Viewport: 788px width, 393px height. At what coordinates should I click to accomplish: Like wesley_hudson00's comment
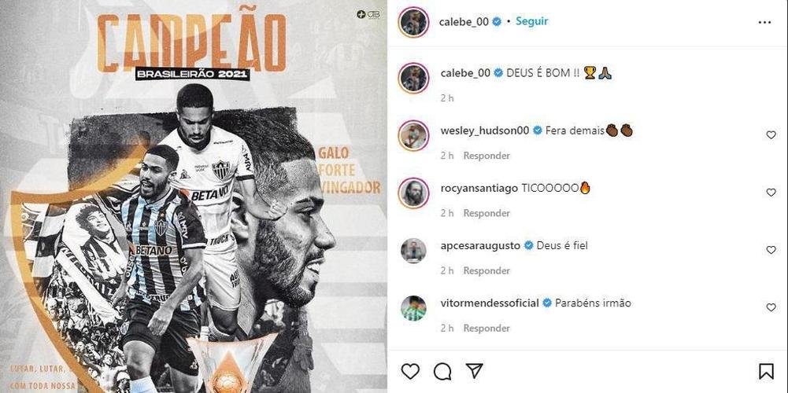tap(771, 134)
